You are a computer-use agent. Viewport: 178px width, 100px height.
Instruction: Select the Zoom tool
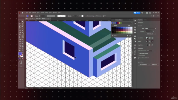coord(23,50)
